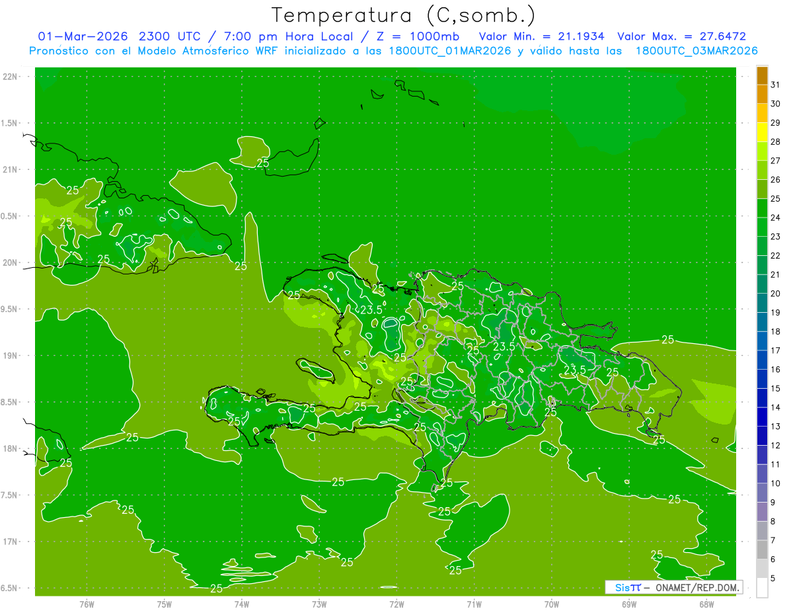Click the valid-until stamp "1800UTC_03MAR2026"
The width and height of the screenshot is (793, 613).
click(x=697, y=50)
